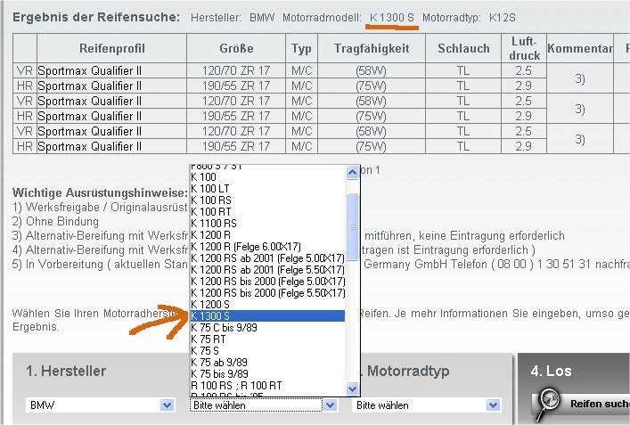630x425 pixels.
Task: Click the Größe column header
Action: click(x=236, y=48)
